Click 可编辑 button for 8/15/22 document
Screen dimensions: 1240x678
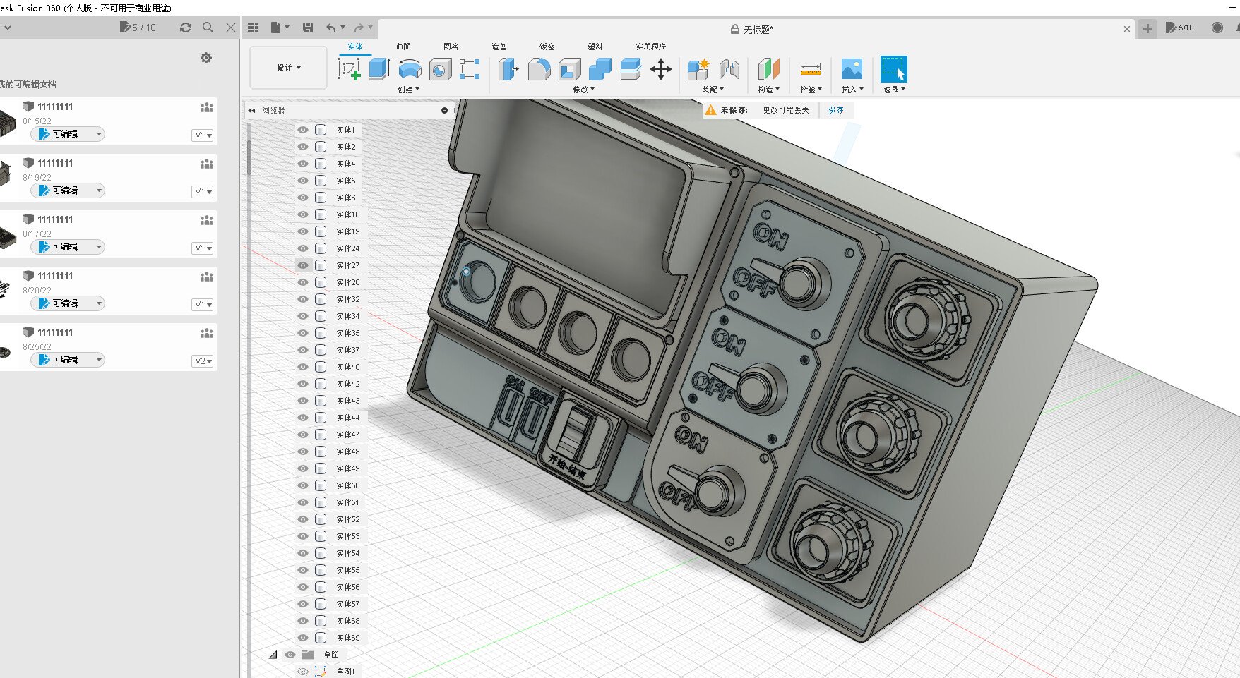(68, 134)
